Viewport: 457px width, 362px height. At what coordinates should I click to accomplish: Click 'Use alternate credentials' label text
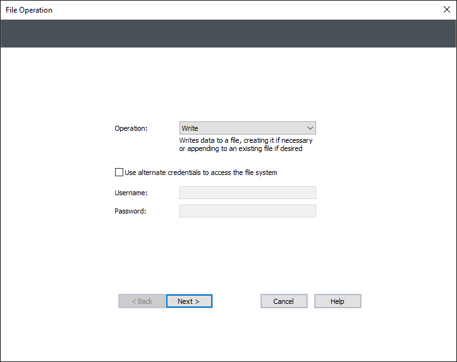coord(201,172)
